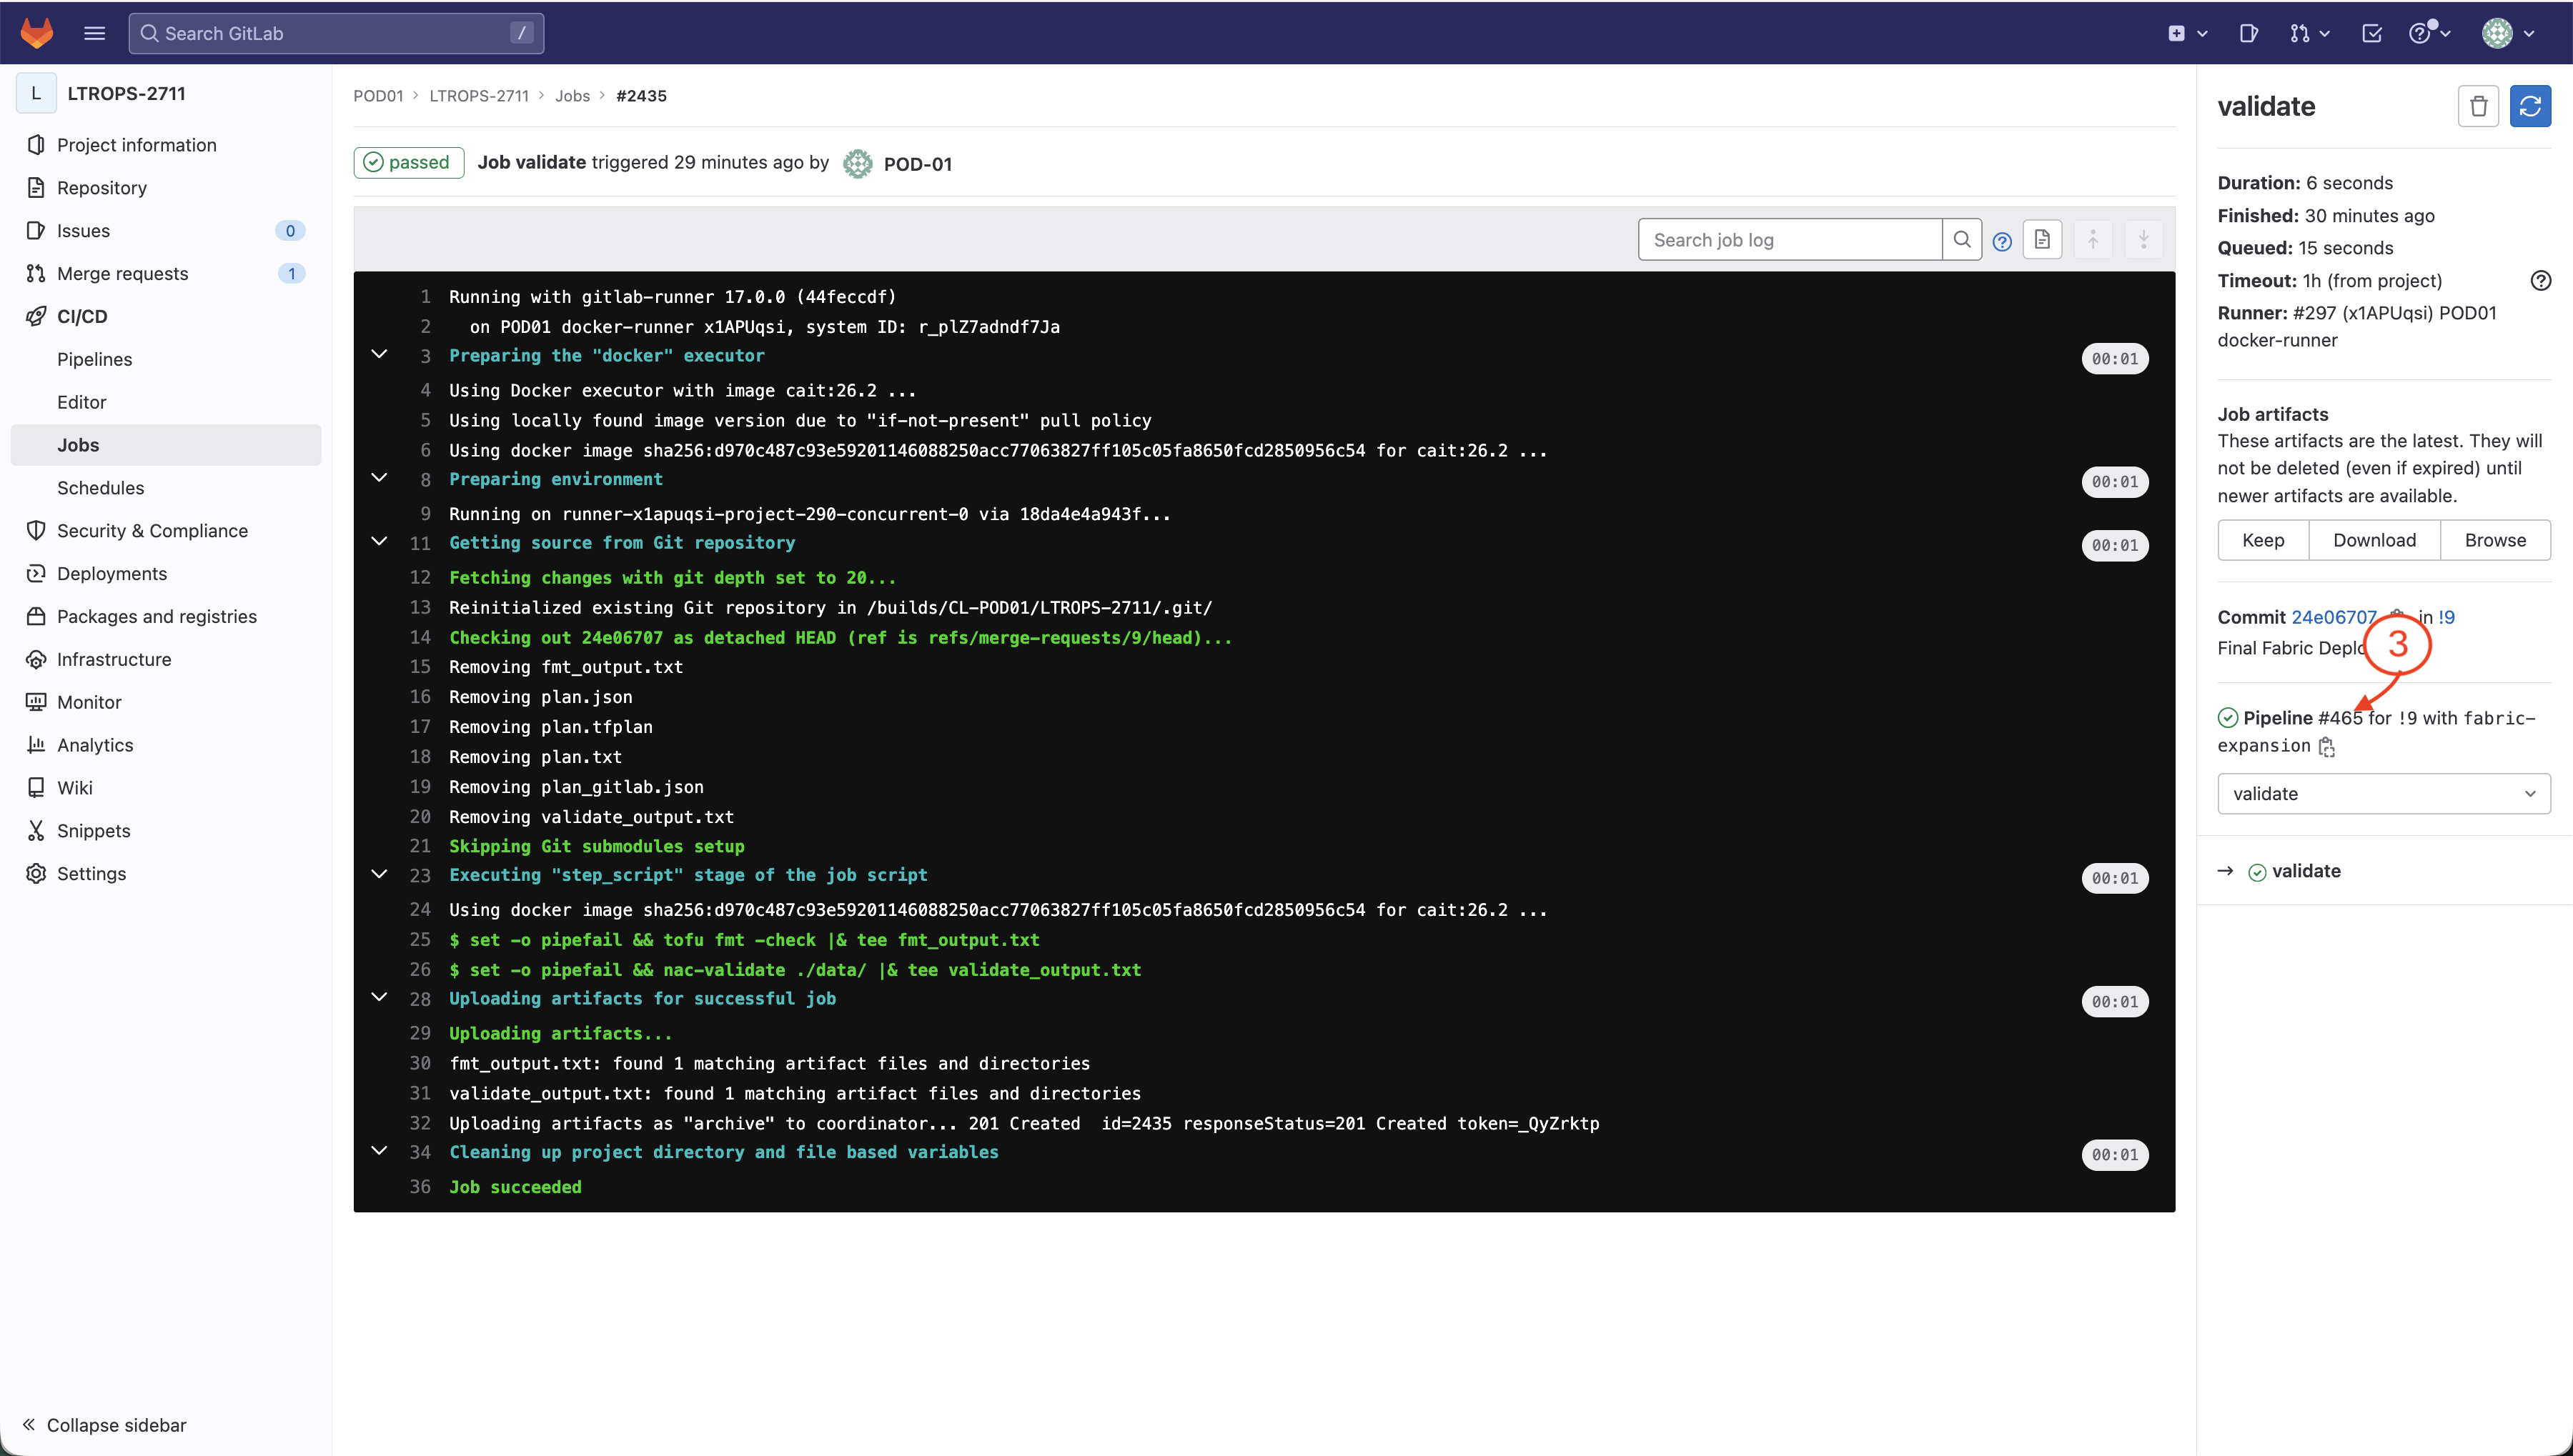Erase job log with trash icon
Viewport: 2573px width, 1456px height.
[x=2478, y=106]
